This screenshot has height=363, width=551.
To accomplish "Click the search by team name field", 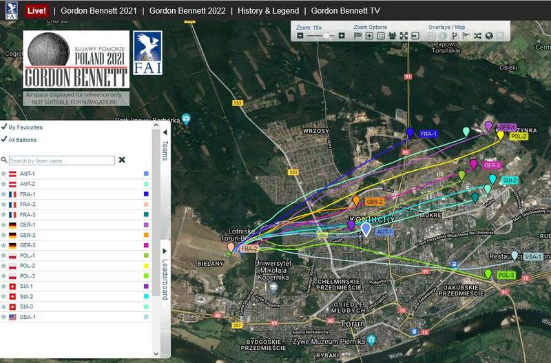I will (61, 160).
